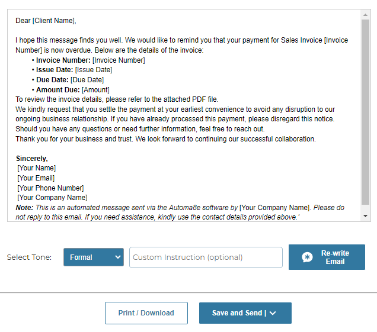Focus the Custom Instruction input field
Screen dimensions: 377x332
click(206, 257)
